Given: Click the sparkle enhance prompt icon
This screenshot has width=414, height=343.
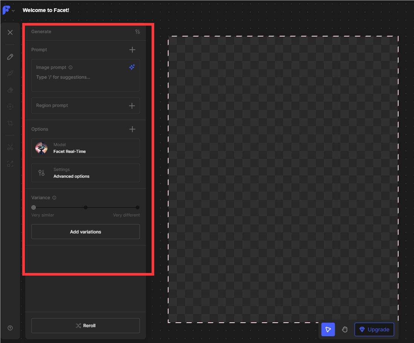Looking at the screenshot, I should click(132, 67).
